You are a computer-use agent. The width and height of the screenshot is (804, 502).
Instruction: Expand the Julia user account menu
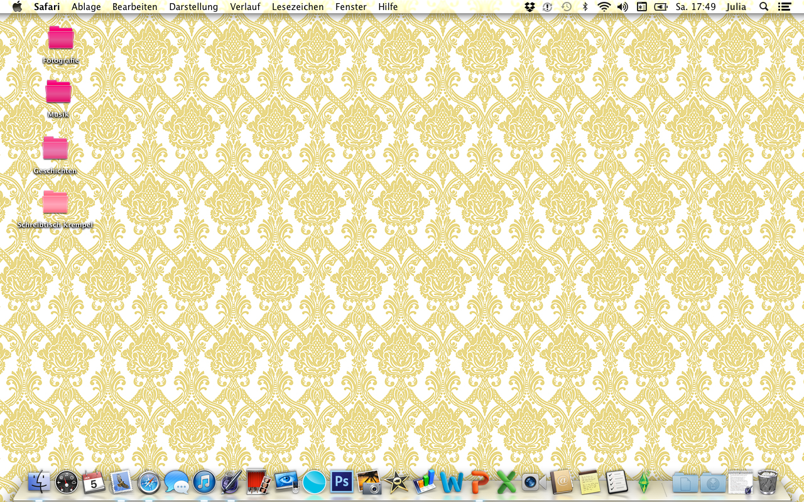tap(736, 7)
